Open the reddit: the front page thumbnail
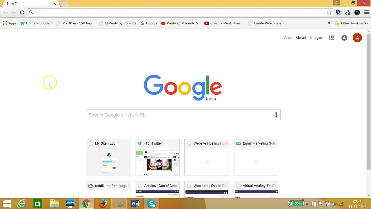371x209 pixels. click(x=108, y=190)
